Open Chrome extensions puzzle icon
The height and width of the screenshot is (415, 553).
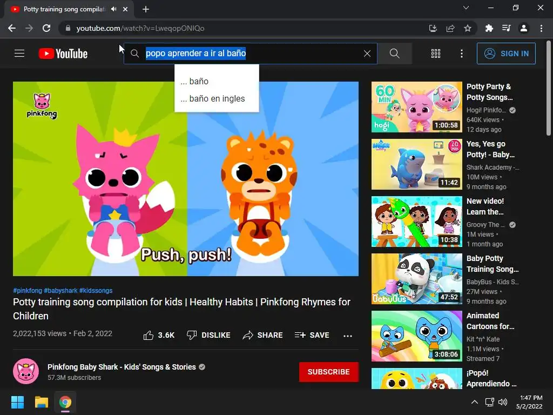(x=489, y=28)
